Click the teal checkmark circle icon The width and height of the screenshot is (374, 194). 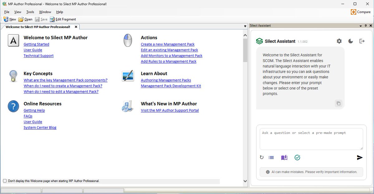point(297,158)
